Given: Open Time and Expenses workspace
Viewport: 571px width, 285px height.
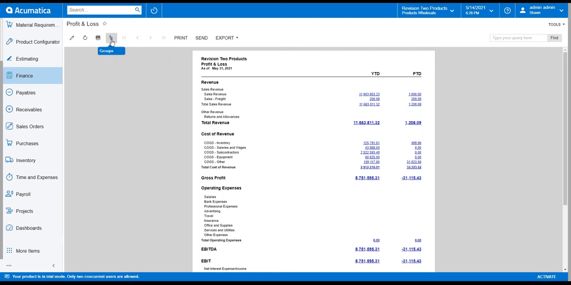Looking at the screenshot, I should click(31, 177).
